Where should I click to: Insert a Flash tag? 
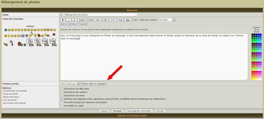(x=135, y=20)
